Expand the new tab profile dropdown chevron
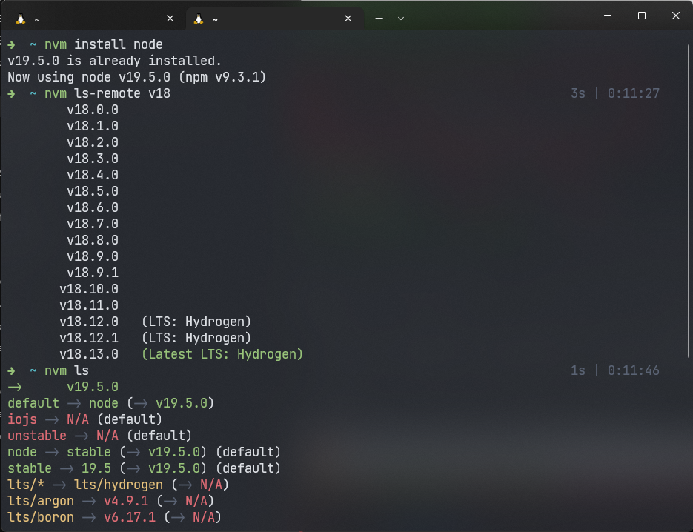693x532 pixels. [401, 19]
